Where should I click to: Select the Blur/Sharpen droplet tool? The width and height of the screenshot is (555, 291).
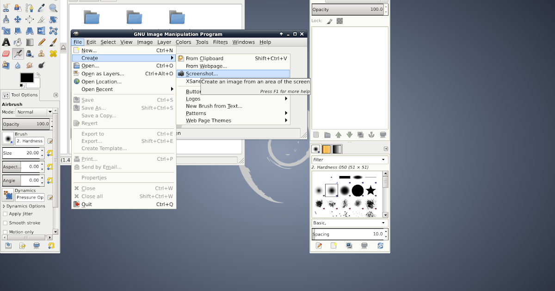[18, 65]
